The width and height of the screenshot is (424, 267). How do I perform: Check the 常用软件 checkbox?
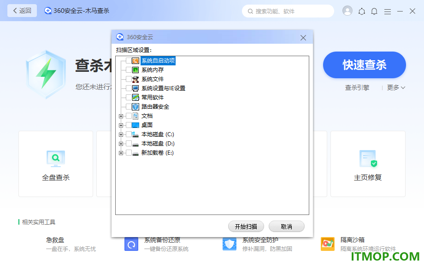coord(129,98)
